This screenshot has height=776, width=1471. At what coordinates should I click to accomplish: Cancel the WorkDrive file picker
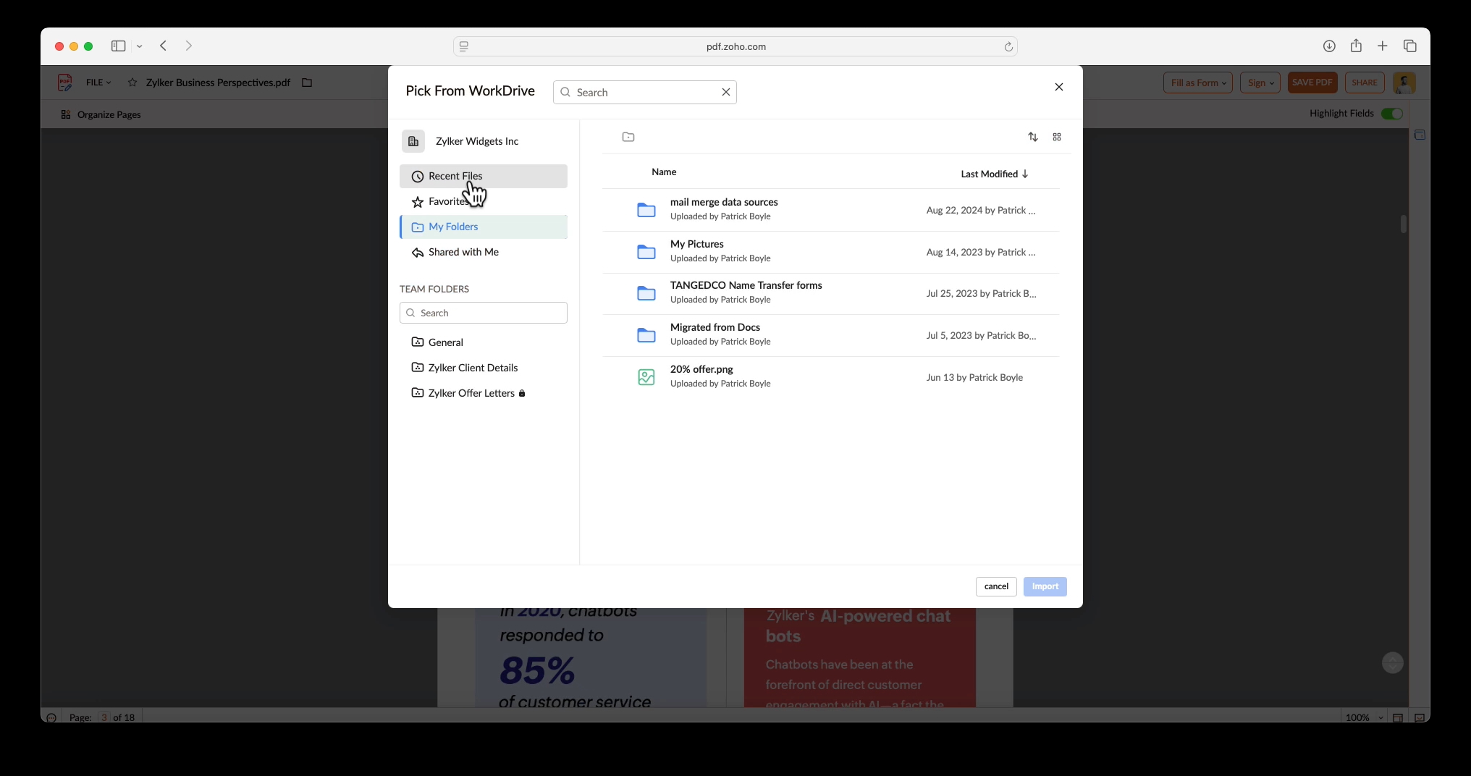(x=995, y=586)
